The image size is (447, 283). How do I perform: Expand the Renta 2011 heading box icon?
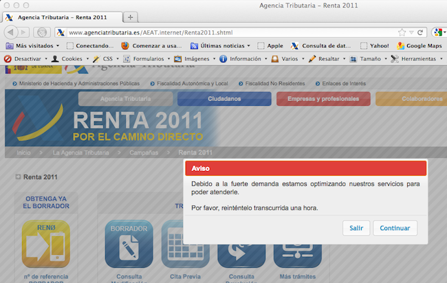[x=18, y=177]
